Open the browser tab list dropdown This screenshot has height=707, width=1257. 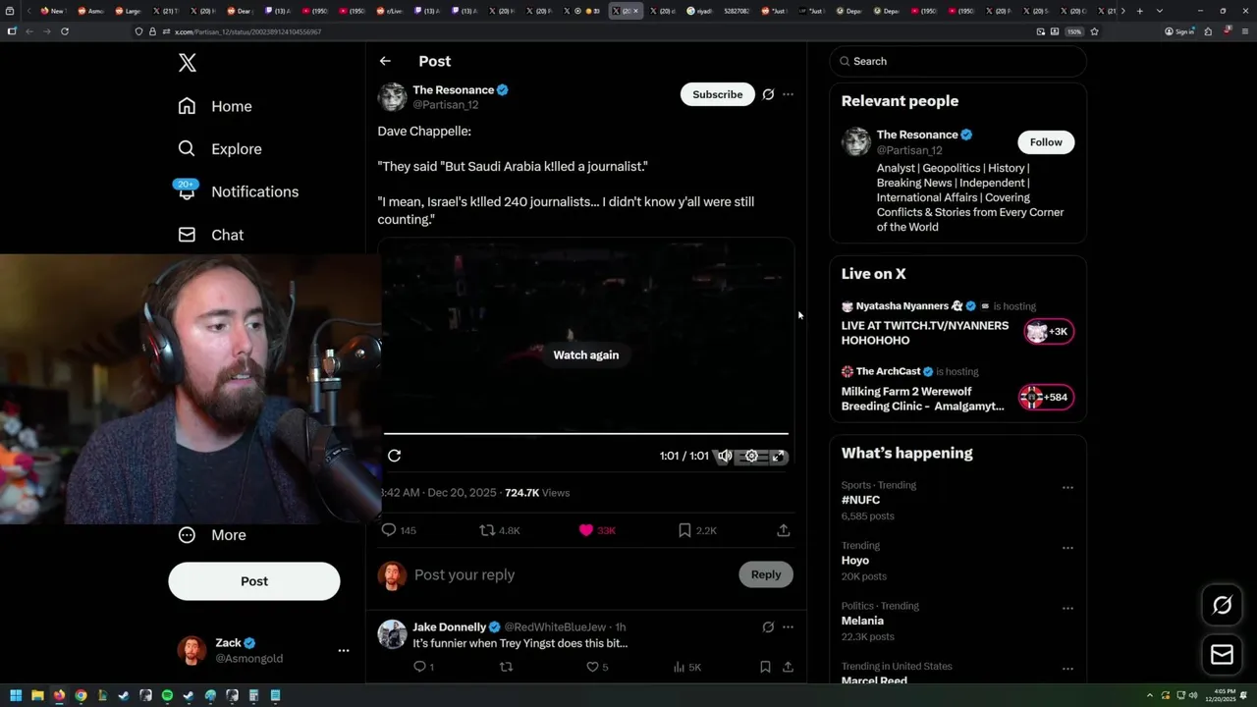[1160, 11]
